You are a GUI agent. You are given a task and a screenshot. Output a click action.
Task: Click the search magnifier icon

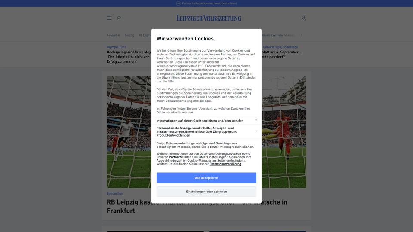pos(119,18)
